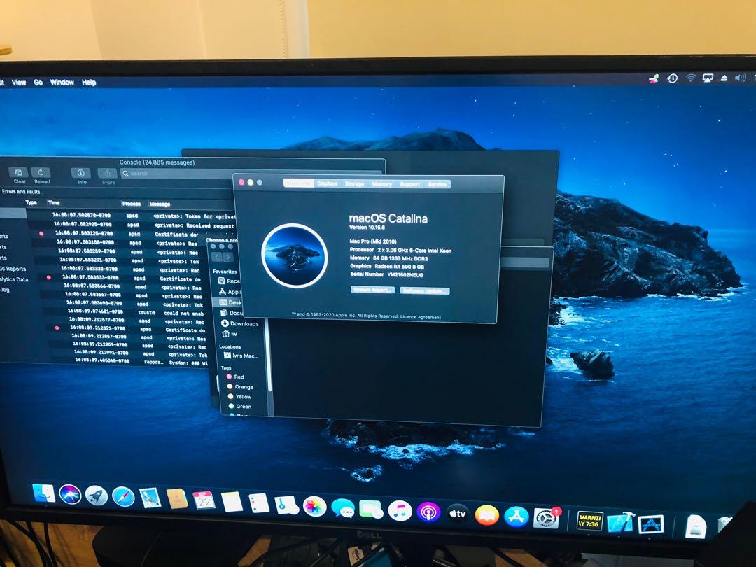Image resolution: width=756 pixels, height=567 pixels.
Task: Open App Store icon in Dock
Action: tap(517, 517)
